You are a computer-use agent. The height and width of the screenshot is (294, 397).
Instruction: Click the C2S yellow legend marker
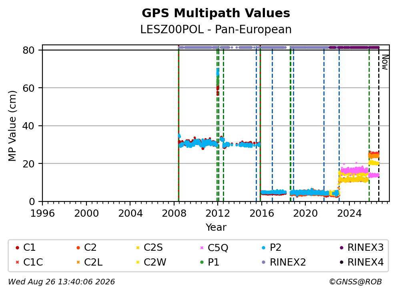coord(138,248)
